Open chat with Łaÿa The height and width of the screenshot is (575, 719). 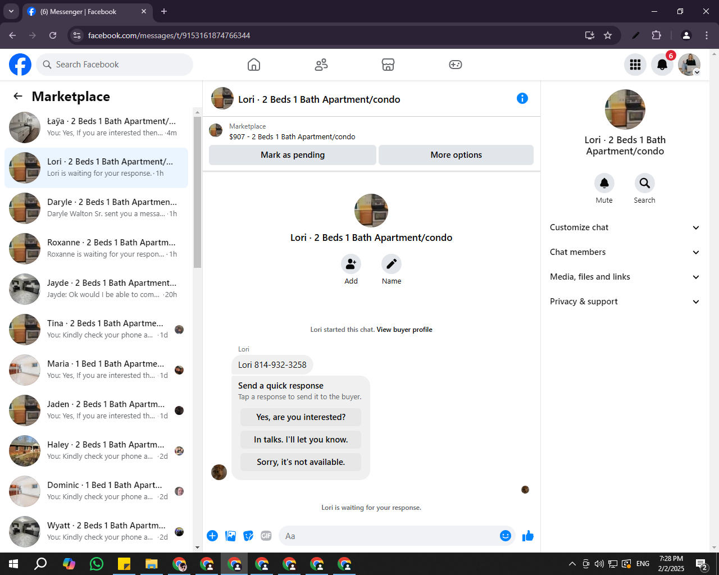point(96,127)
